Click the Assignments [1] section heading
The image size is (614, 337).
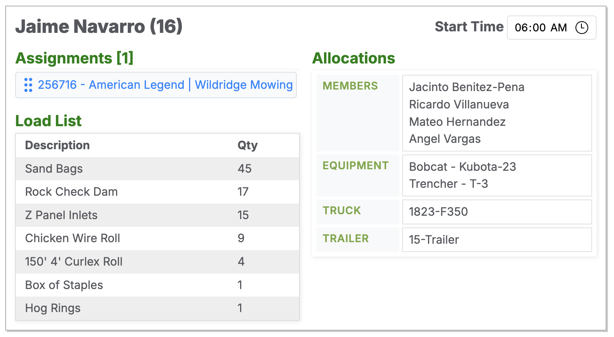tap(74, 58)
